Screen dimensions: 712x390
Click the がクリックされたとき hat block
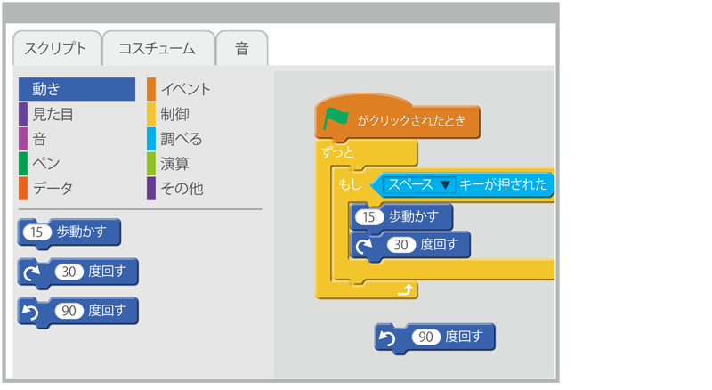click(397, 118)
